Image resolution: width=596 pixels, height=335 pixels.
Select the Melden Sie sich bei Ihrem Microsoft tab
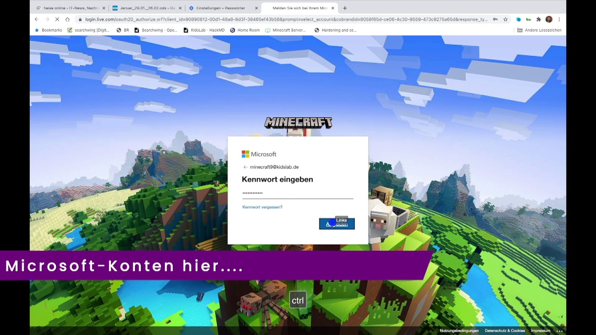coord(299,8)
